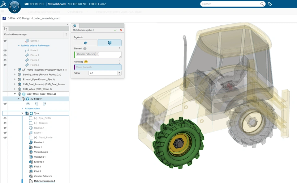Click the Circular Pattern.3 tree icon
This screenshot has width=297, height=183.
tap(31, 177)
